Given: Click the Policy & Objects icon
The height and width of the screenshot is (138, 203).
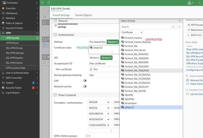Looking at the screenshot, I should (x=3, y=23).
